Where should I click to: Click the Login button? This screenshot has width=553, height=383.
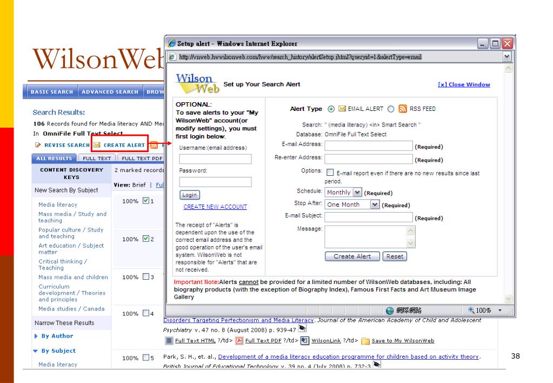point(190,195)
